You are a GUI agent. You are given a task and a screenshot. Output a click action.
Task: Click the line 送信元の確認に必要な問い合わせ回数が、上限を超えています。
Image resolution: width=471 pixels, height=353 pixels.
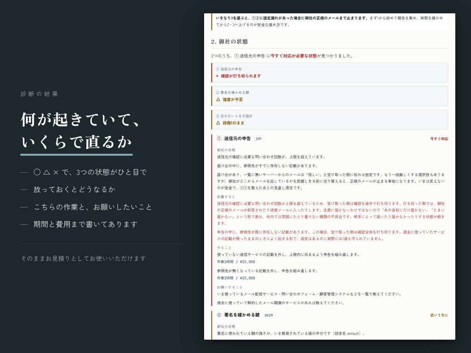tap(272, 157)
